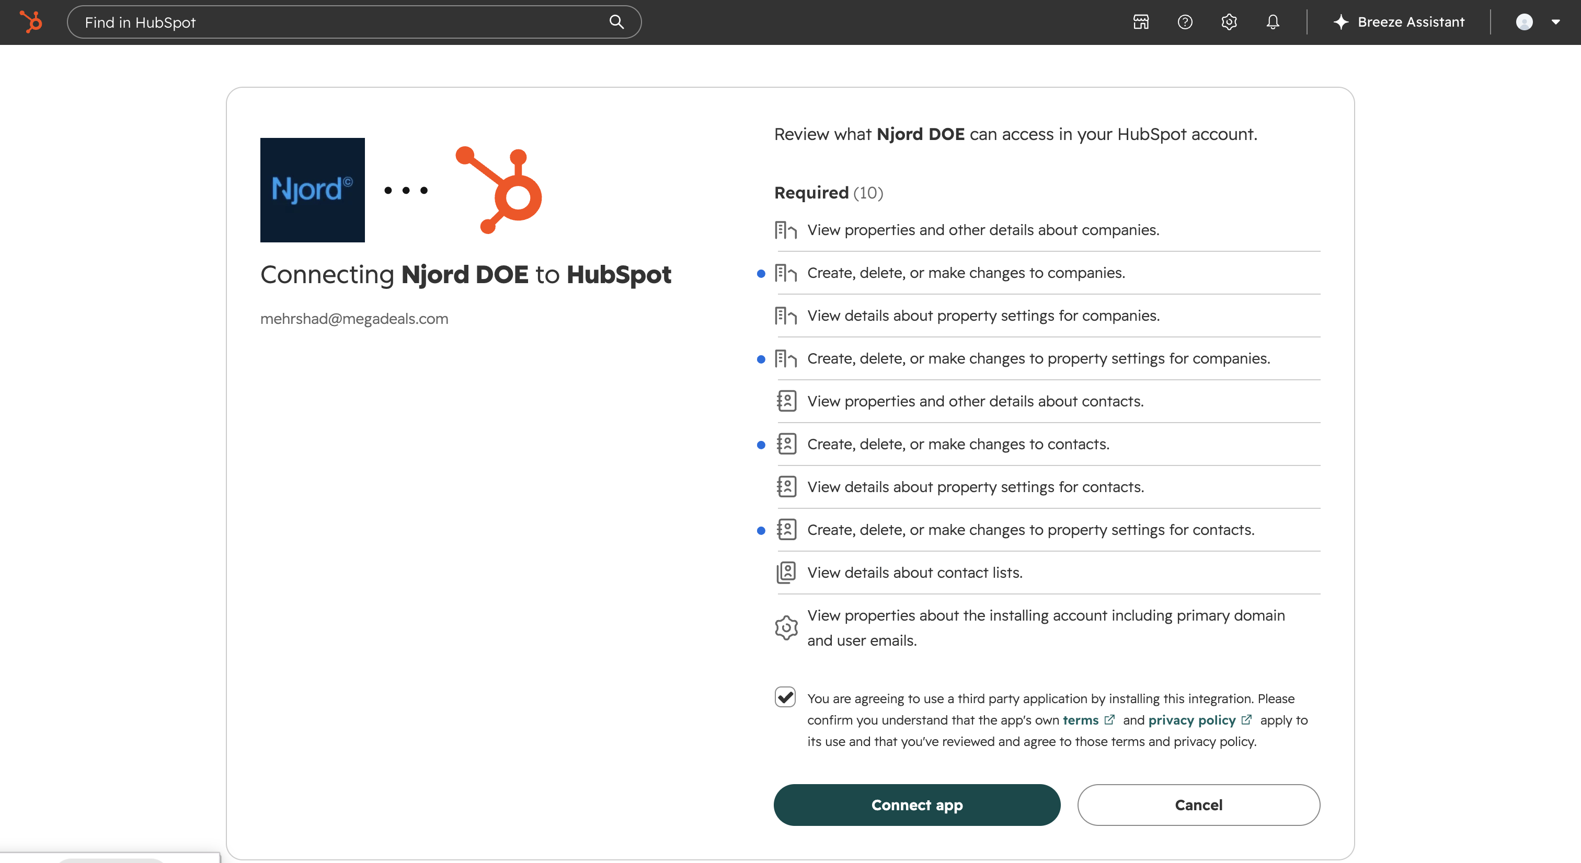Viewport: 1581px width, 863px height.
Task: Click the contact lists icon
Action: tap(786, 573)
